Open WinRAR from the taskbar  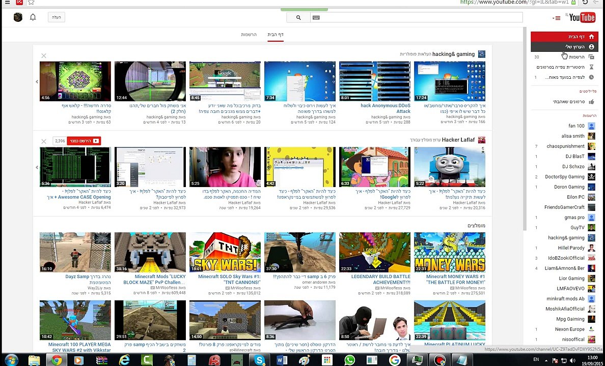[102, 360]
